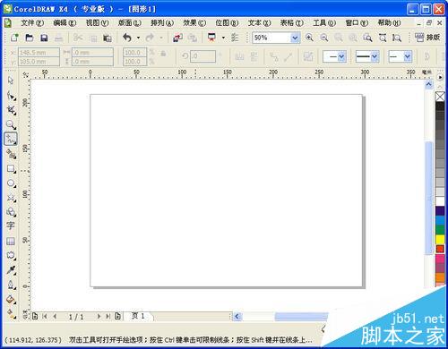Image resolution: width=448 pixels, height=349 pixels.
Task: Select the Ellipse tool
Action: [11, 183]
